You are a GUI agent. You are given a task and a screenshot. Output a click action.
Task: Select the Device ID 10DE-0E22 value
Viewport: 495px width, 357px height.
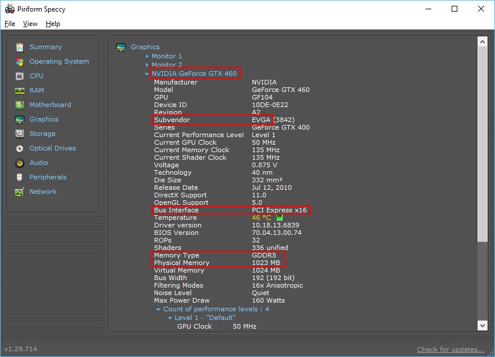(270, 105)
